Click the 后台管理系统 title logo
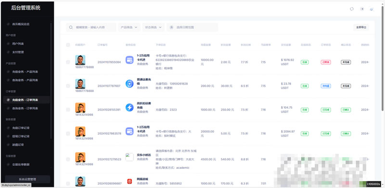The height and width of the screenshot is (188, 385). coord(26,8)
